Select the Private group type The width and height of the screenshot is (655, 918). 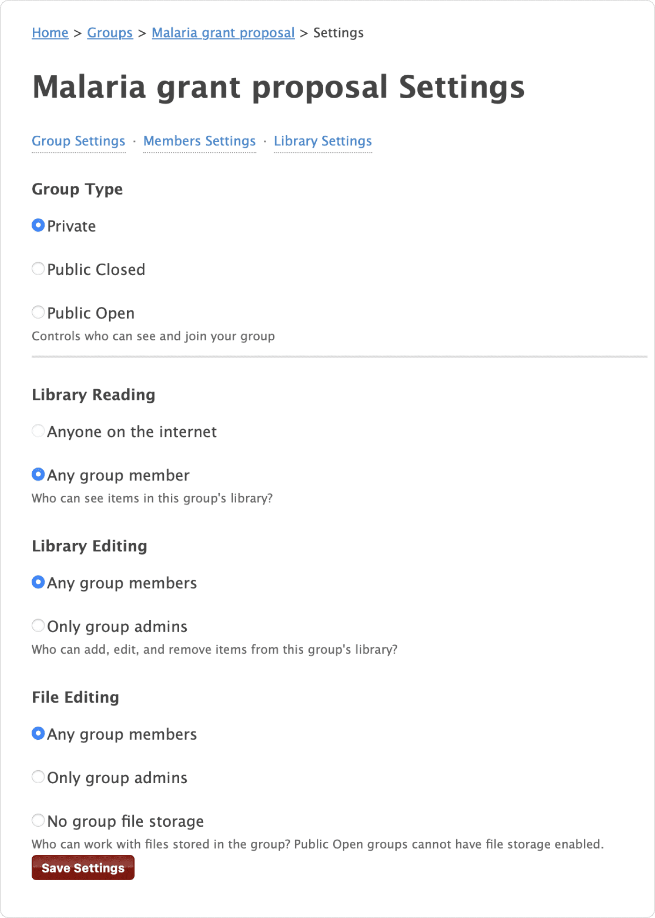click(x=38, y=226)
